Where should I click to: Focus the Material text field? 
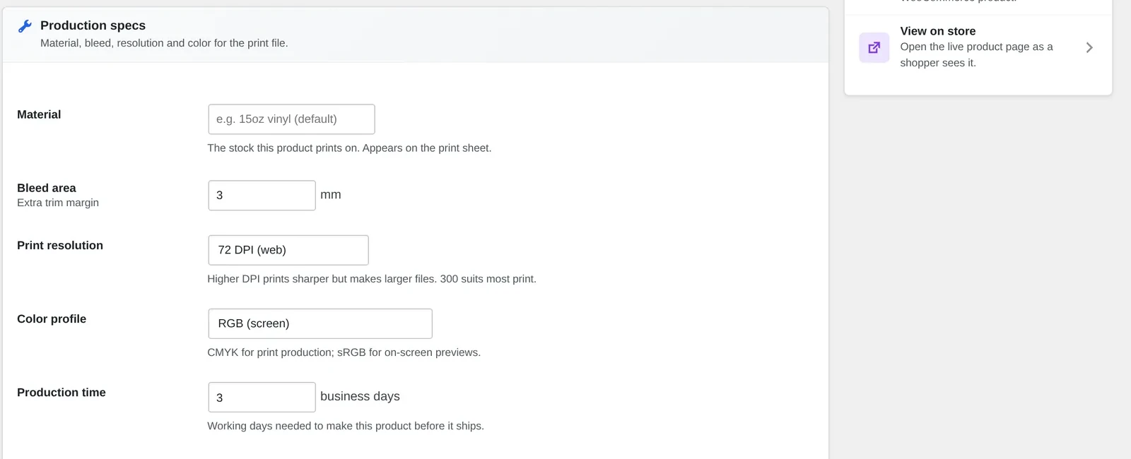(291, 119)
